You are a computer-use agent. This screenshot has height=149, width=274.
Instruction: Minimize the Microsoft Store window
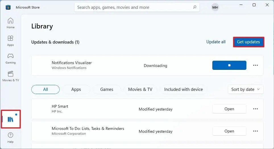coord(241,5)
